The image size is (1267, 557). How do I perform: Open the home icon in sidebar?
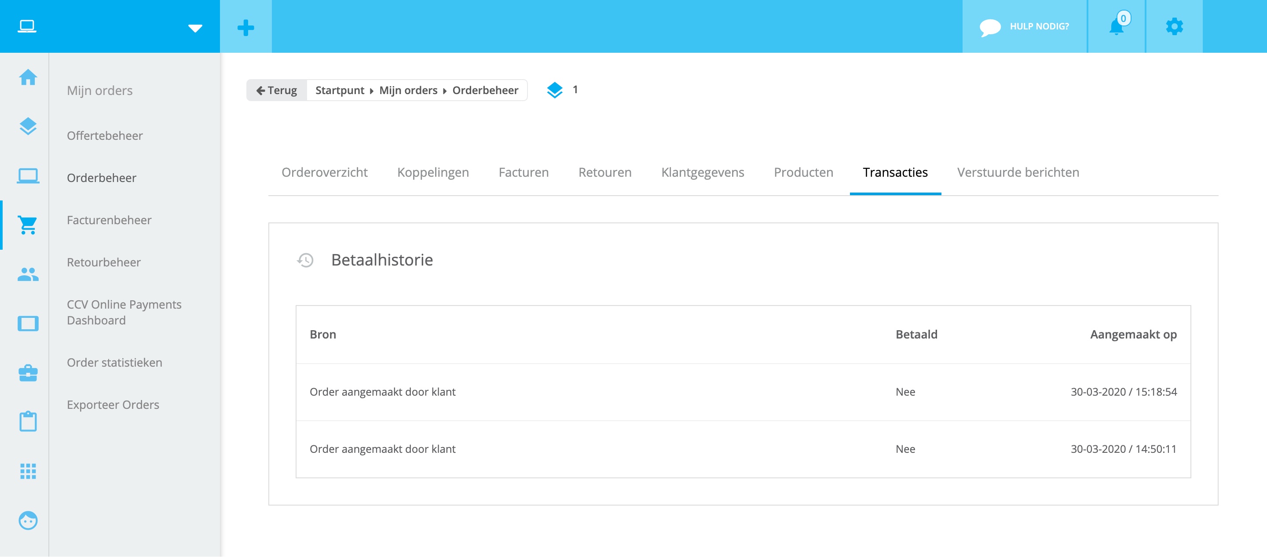[x=28, y=77]
